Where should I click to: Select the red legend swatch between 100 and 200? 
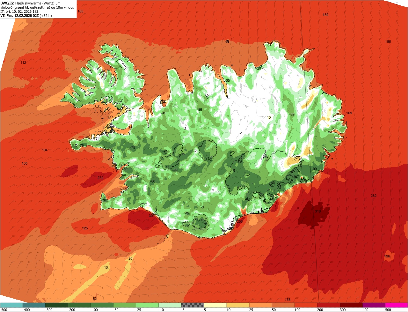click(x=306, y=305)
